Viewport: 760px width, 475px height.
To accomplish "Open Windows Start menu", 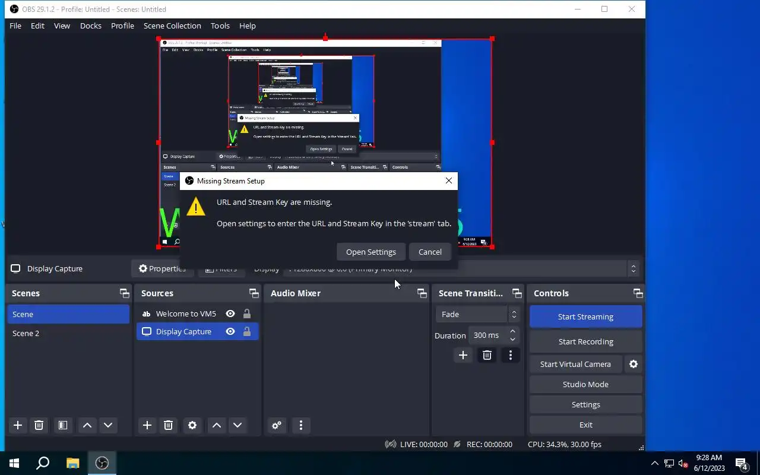I will coord(14,463).
